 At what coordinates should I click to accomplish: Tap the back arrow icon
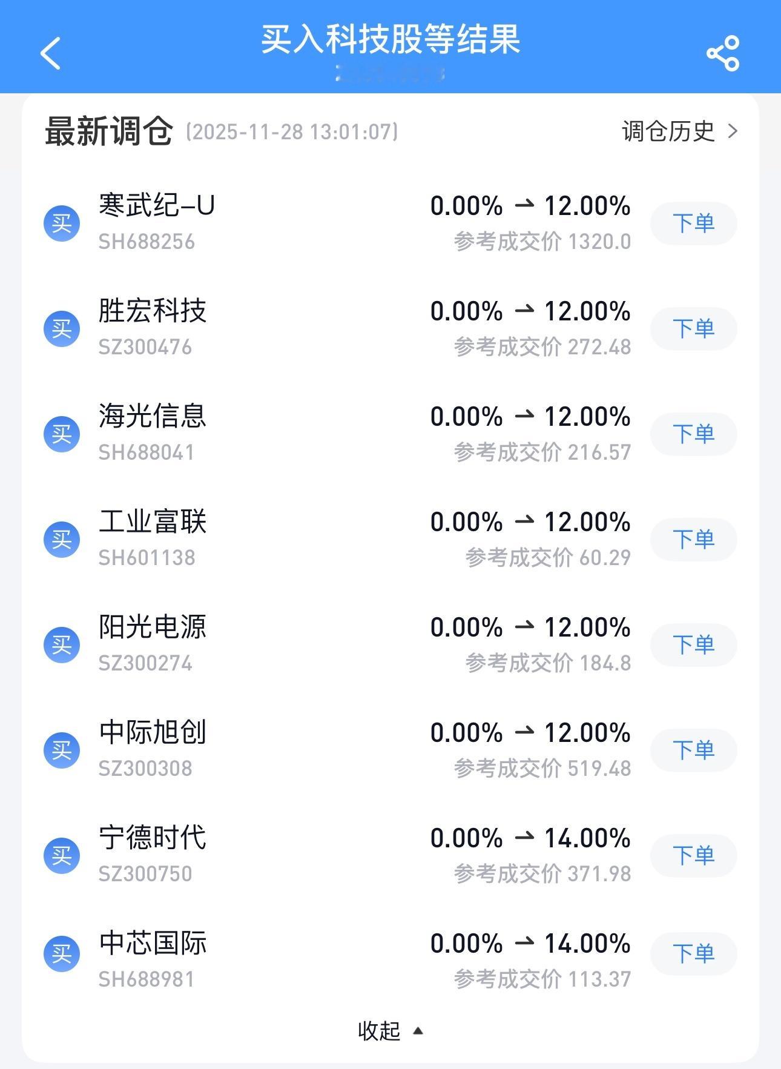(x=51, y=53)
